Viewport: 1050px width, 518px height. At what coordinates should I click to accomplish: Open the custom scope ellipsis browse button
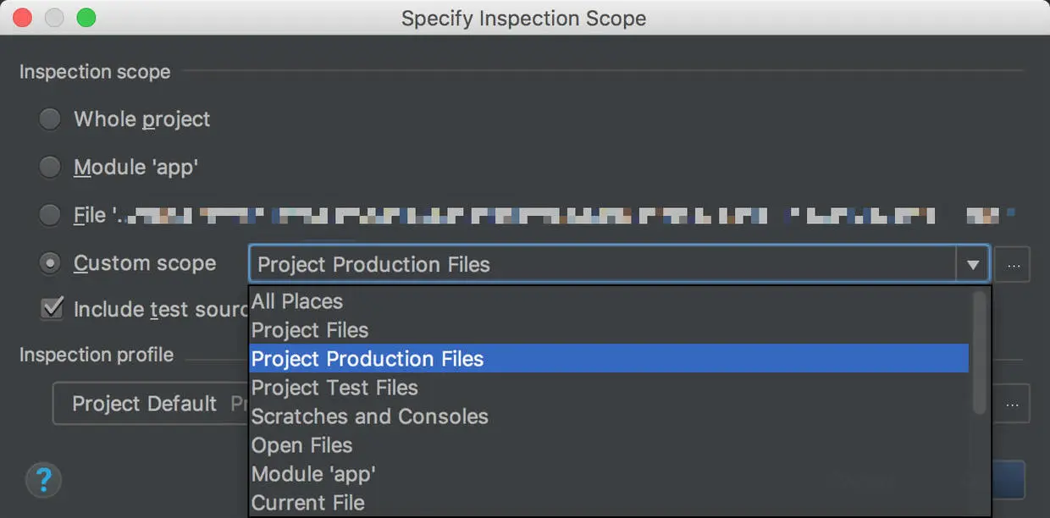click(x=1013, y=265)
